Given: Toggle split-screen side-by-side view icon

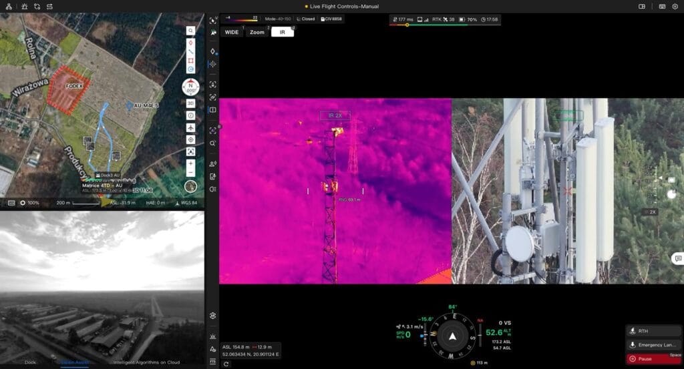Looking at the screenshot, I should 213,110.
